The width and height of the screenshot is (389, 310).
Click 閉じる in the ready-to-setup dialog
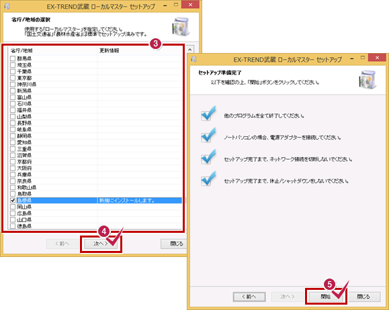[363, 297]
